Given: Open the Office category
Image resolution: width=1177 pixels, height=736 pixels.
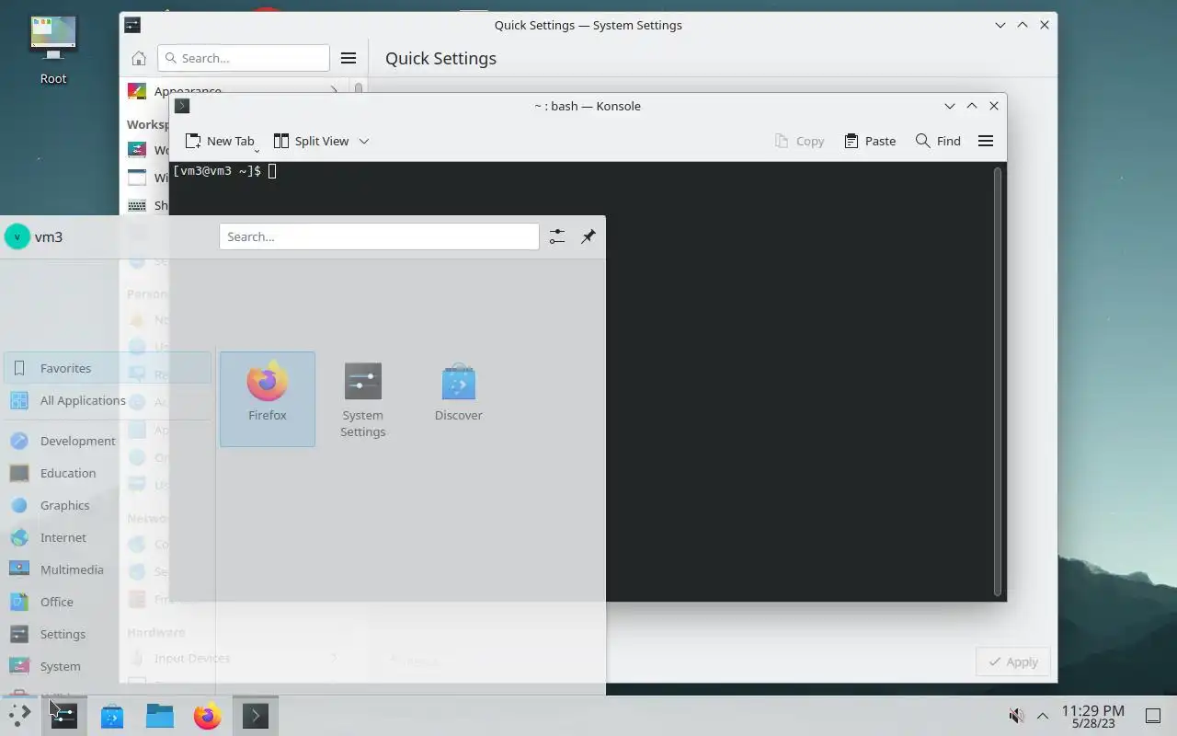Looking at the screenshot, I should point(108,602).
